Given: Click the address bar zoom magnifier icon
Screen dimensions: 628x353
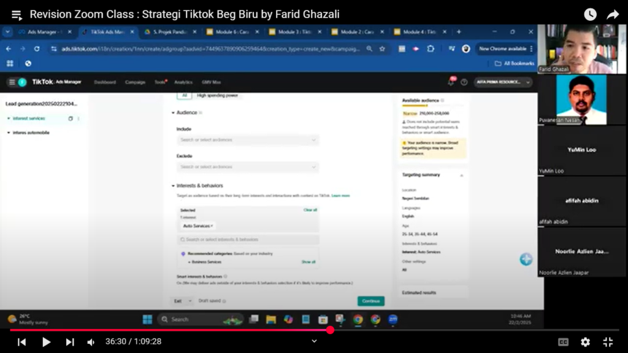Looking at the screenshot, I should pos(369,49).
